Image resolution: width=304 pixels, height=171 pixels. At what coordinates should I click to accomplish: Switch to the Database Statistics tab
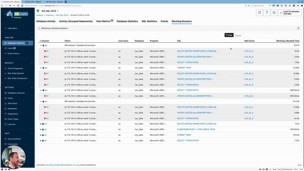coord(127,21)
